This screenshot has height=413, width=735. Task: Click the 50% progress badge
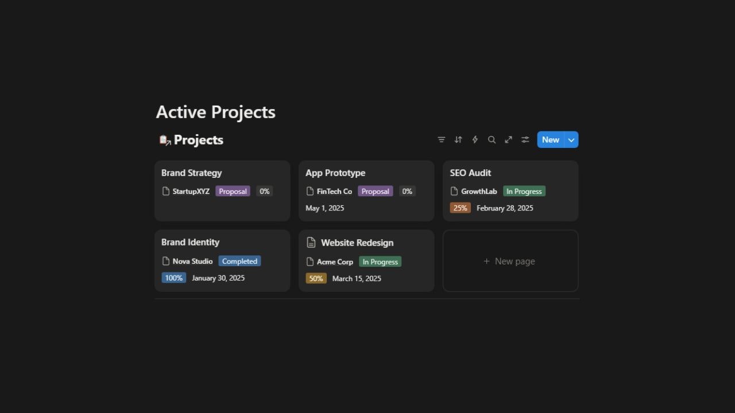click(x=316, y=278)
